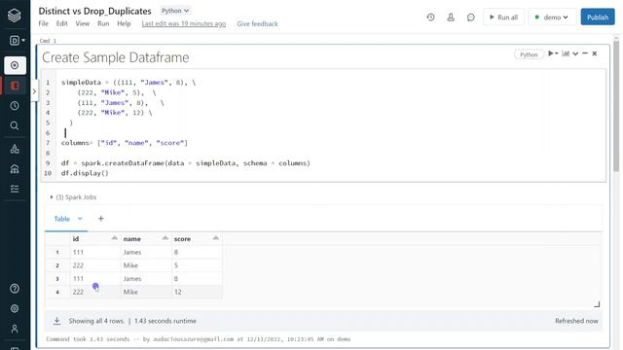This screenshot has height=350, width=623.
Task: Download results with the download icon
Action: click(x=56, y=321)
